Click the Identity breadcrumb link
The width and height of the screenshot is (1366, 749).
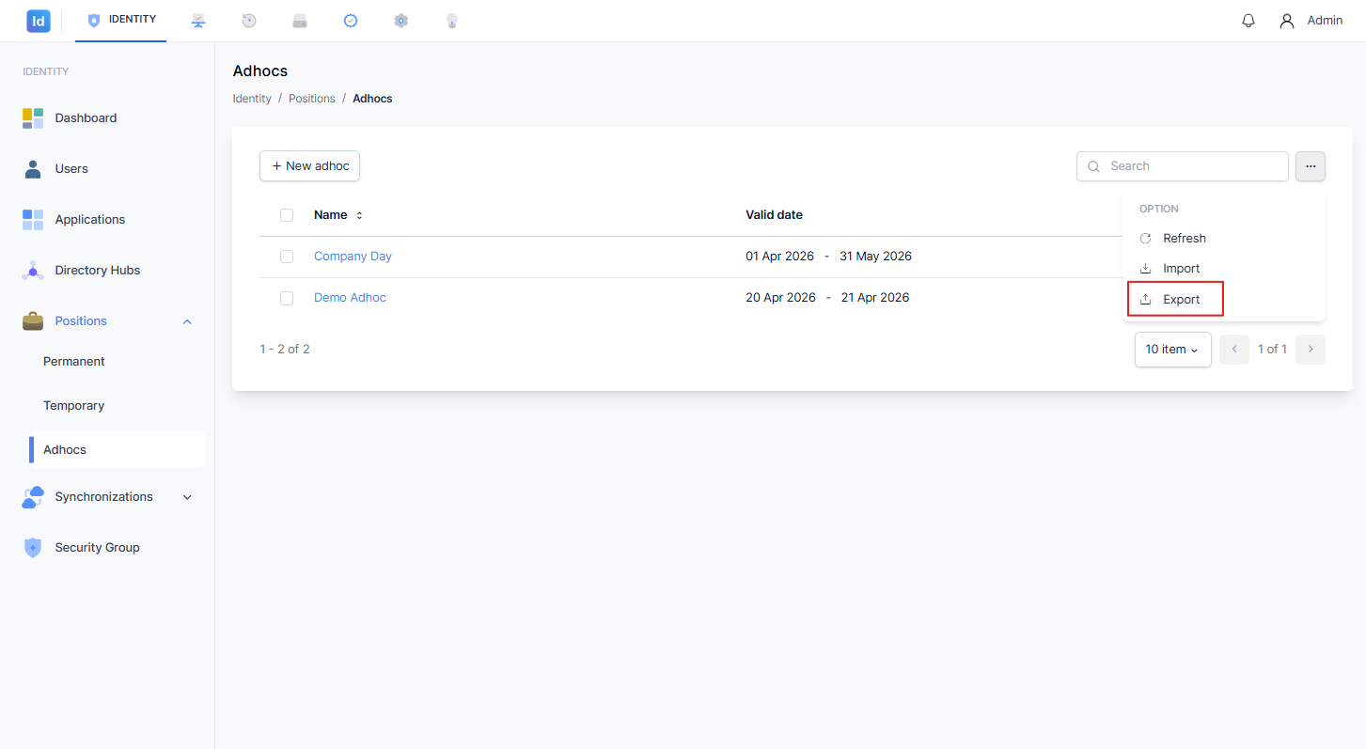point(252,99)
